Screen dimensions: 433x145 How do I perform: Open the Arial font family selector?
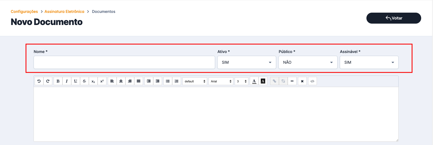coord(221,81)
